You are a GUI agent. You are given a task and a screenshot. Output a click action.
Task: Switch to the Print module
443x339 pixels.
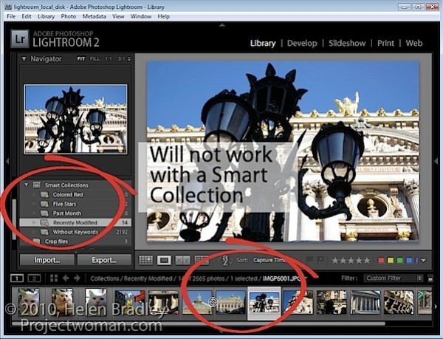tap(385, 44)
